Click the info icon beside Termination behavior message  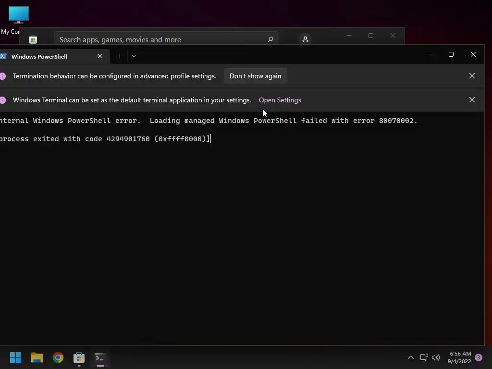click(3, 76)
